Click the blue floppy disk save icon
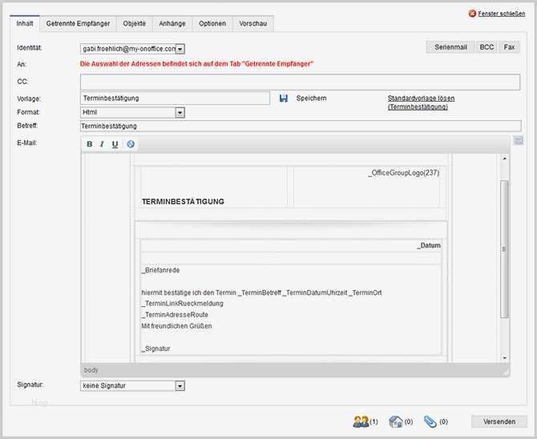The height and width of the screenshot is (439, 537). pyautogui.click(x=284, y=99)
